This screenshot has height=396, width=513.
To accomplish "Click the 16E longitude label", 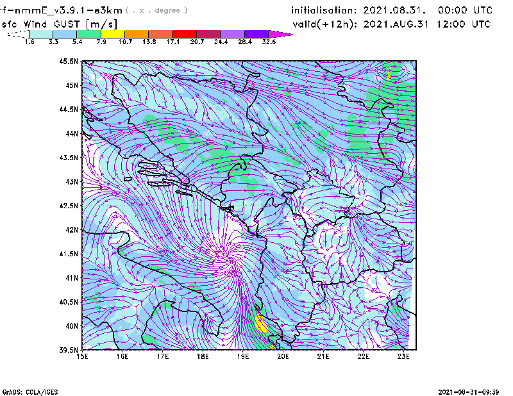I will (x=122, y=356).
